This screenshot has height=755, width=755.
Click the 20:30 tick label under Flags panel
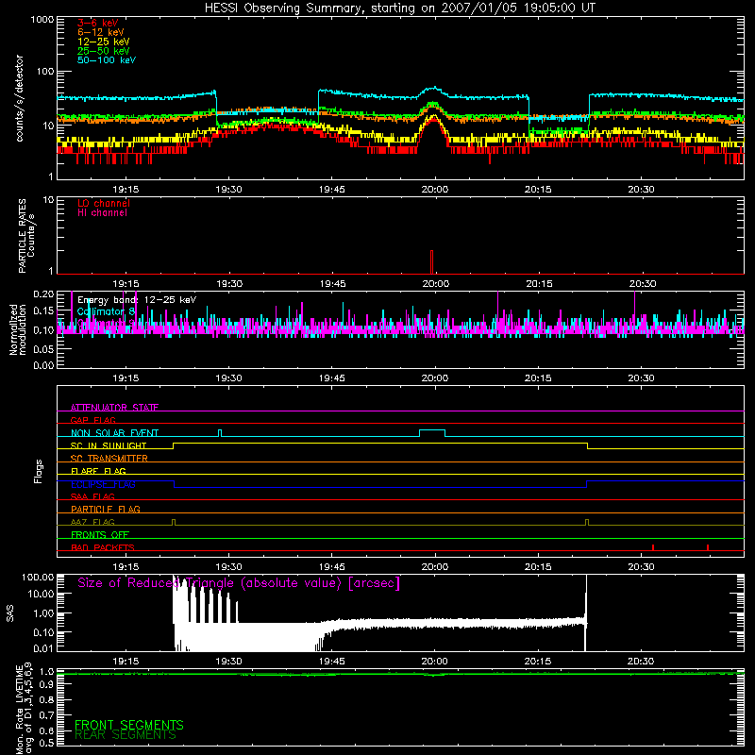[641, 567]
